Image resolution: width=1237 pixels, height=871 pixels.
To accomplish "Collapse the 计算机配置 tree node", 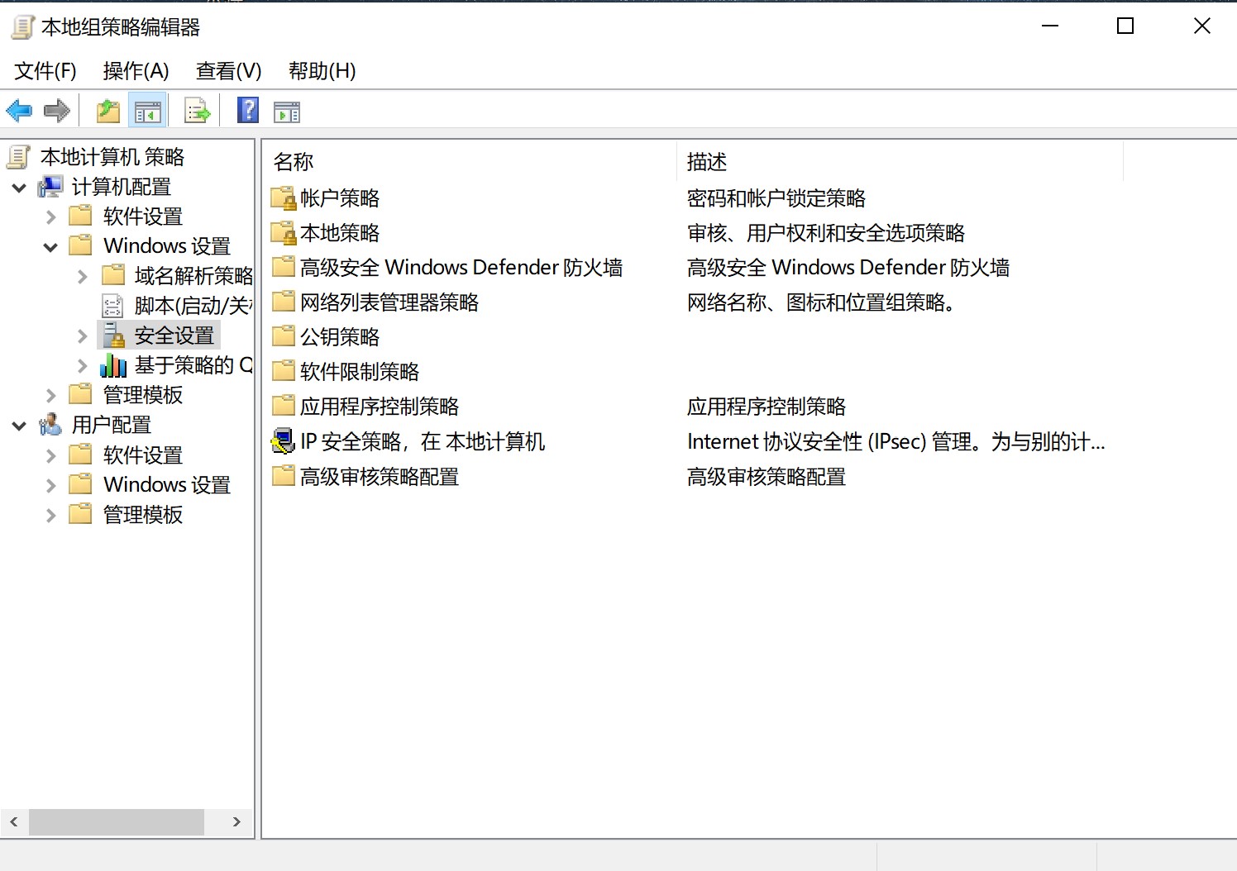I will click(x=18, y=187).
